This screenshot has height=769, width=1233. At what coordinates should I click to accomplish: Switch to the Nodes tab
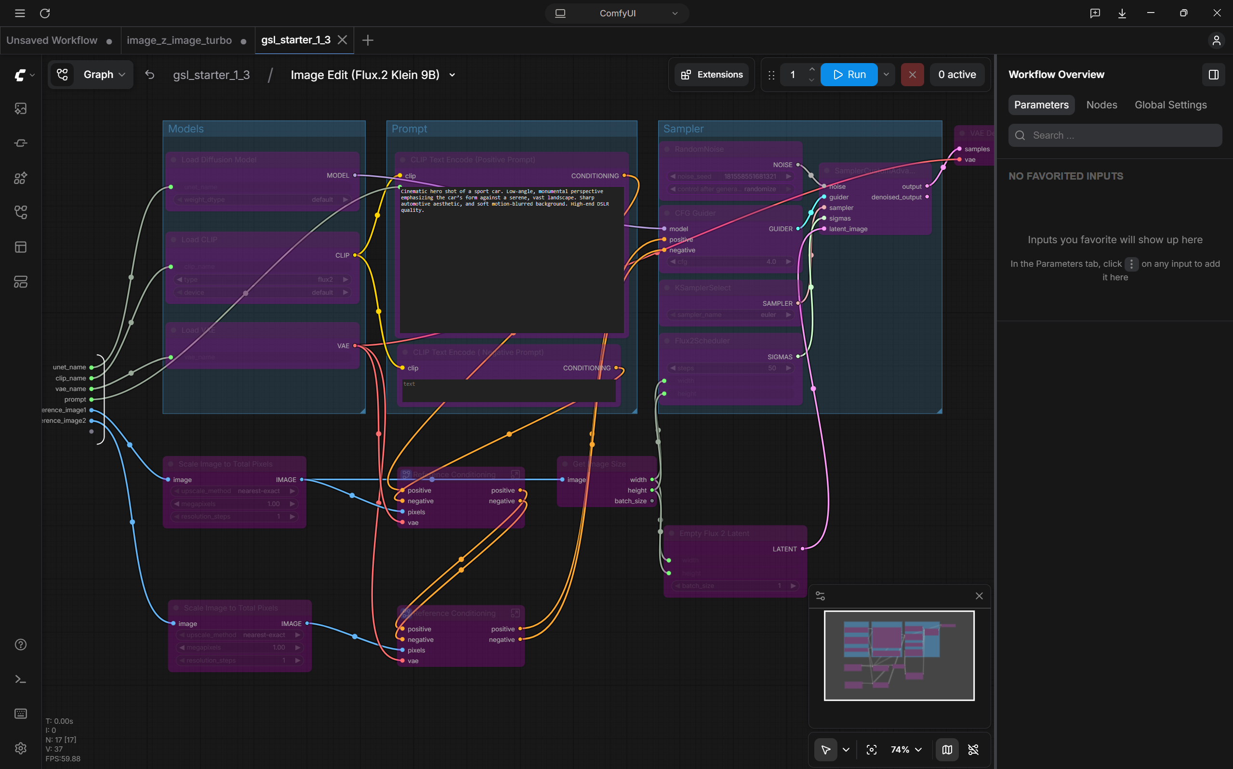pyautogui.click(x=1102, y=105)
